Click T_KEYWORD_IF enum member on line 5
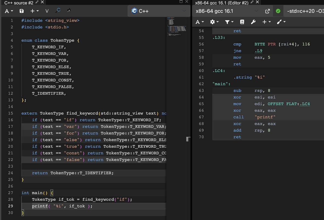 click(49, 47)
